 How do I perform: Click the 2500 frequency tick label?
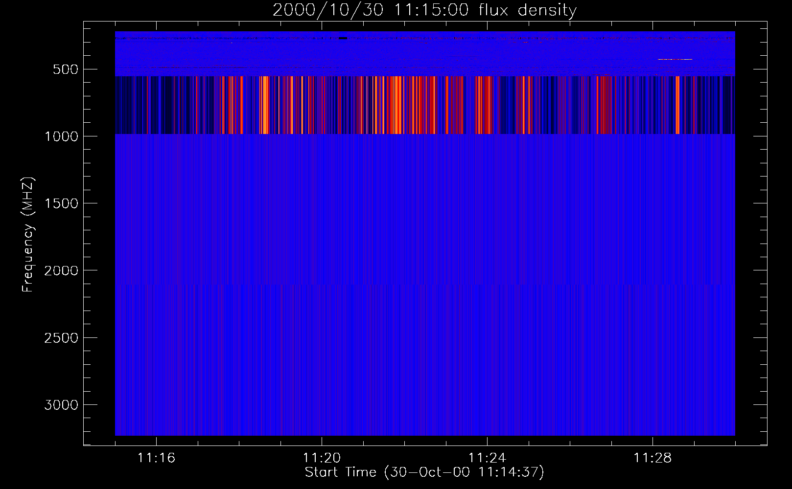tap(61, 338)
